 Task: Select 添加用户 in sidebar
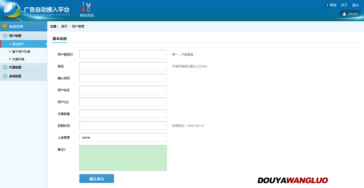23,44
